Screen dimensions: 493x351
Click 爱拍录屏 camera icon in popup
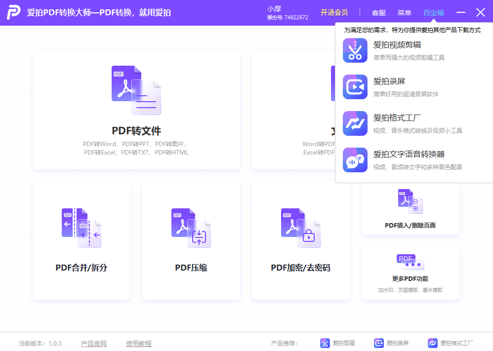pyautogui.click(x=355, y=87)
